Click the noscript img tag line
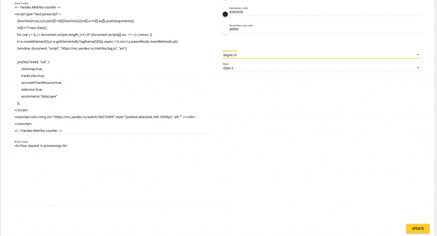The image size is (437, 236). click(x=105, y=117)
